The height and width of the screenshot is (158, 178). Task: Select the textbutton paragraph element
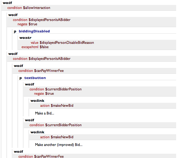(x=33, y=78)
